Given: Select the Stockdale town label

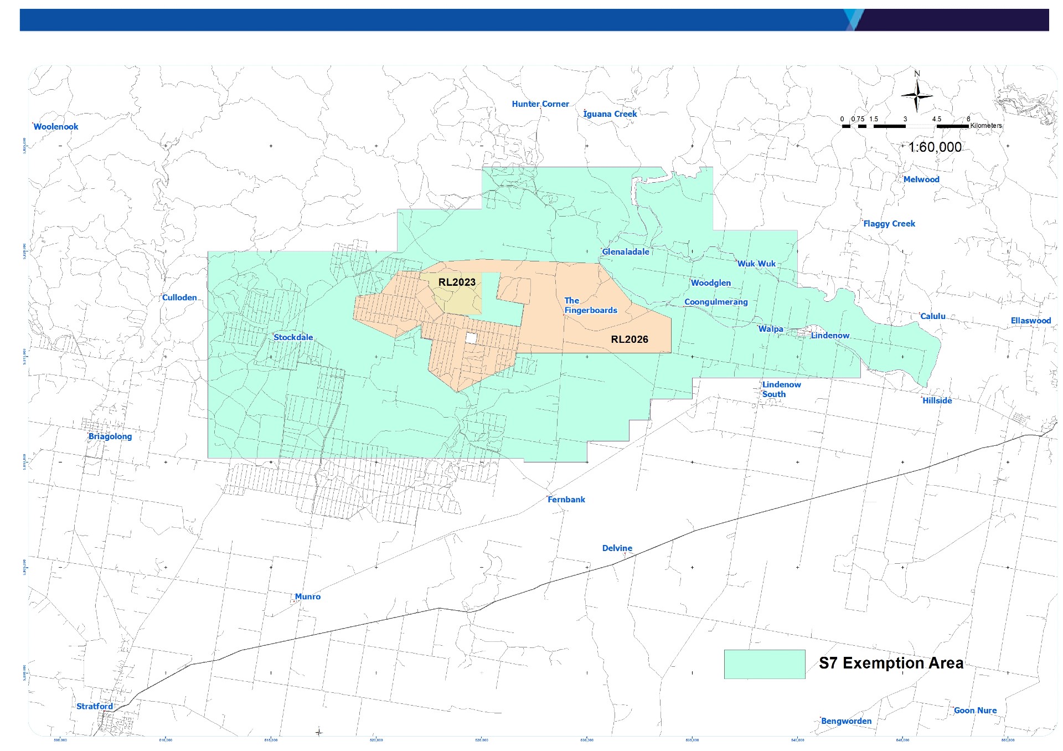Looking at the screenshot, I should pyautogui.click(x=293, y=337).
